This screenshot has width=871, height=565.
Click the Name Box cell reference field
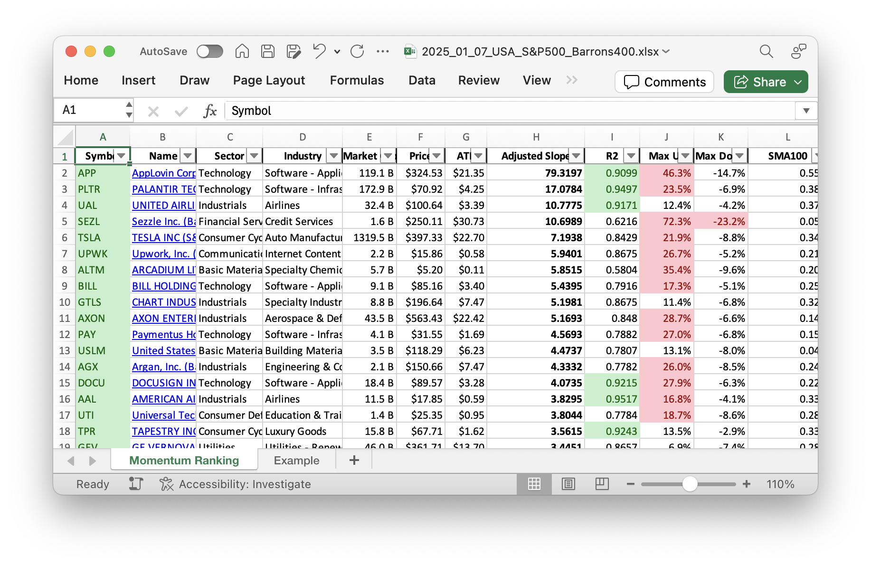coord(90,110)
